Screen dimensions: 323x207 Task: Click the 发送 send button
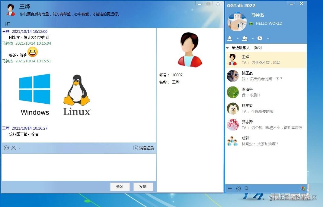tap(143, 187)
